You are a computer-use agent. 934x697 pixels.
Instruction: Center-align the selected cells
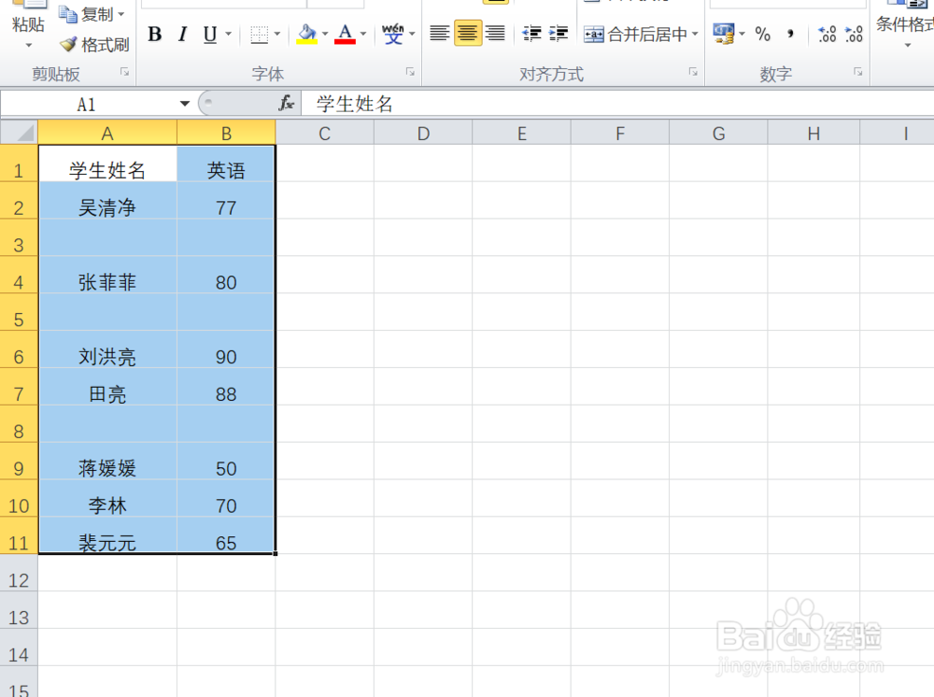pos(466,34)
